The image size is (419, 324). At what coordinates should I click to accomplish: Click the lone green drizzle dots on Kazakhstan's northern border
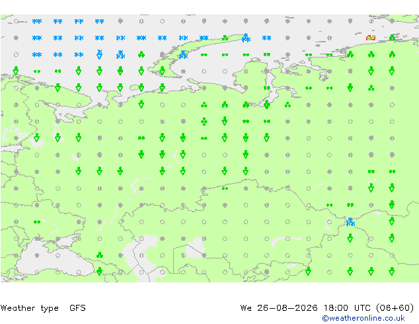click(225, 188)
